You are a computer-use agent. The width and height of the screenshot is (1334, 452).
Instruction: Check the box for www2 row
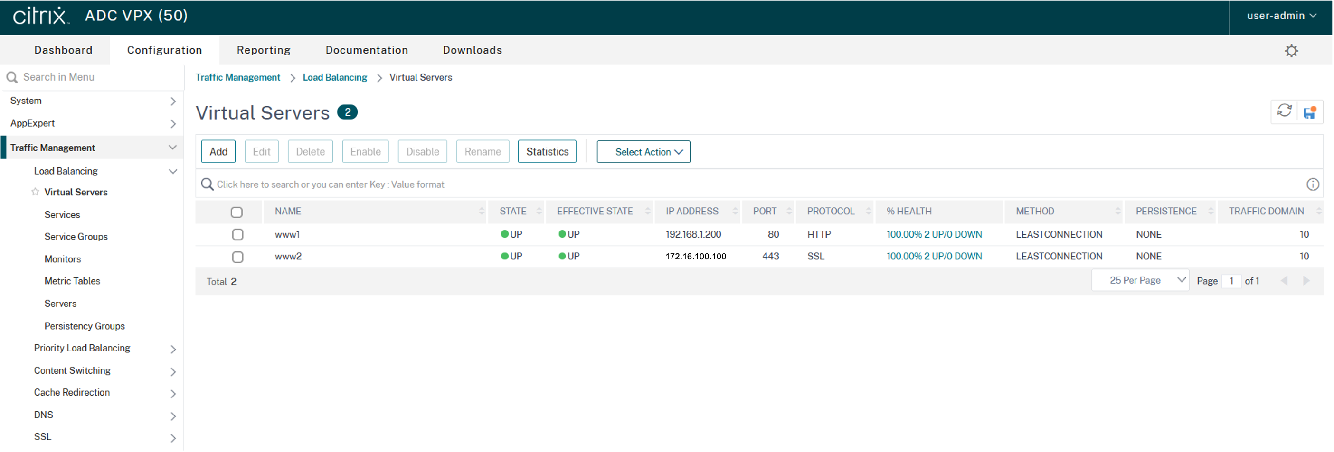pos(237,257)
